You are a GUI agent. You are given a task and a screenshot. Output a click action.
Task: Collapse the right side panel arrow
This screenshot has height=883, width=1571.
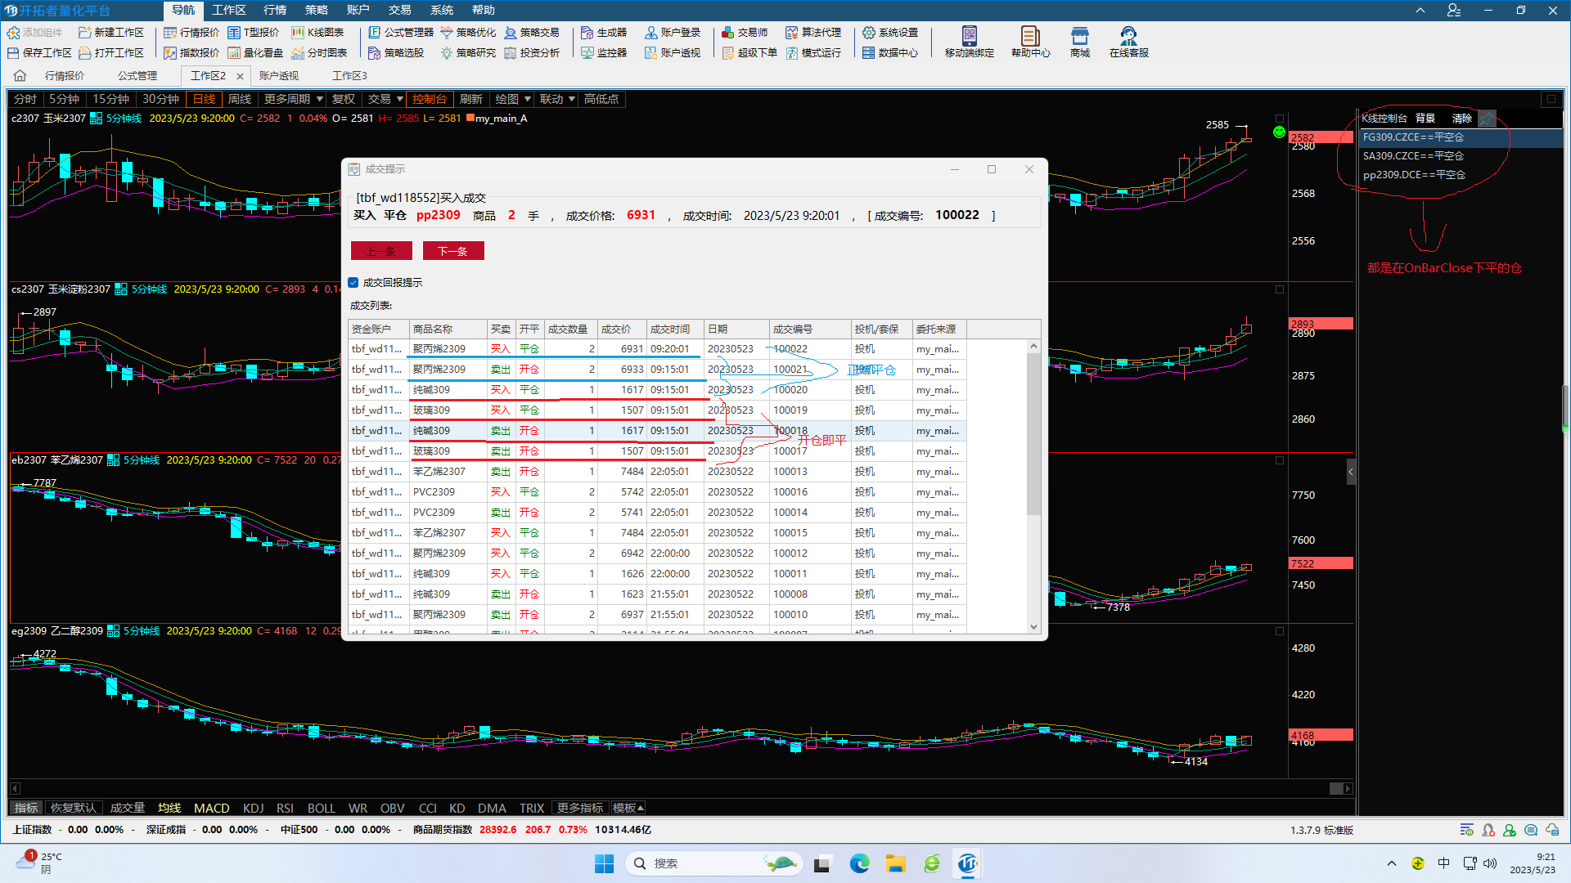click(x=1351, y=472)
